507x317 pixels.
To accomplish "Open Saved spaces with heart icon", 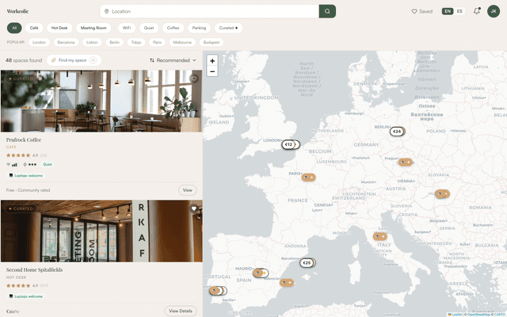I will (x=421, y=11).
